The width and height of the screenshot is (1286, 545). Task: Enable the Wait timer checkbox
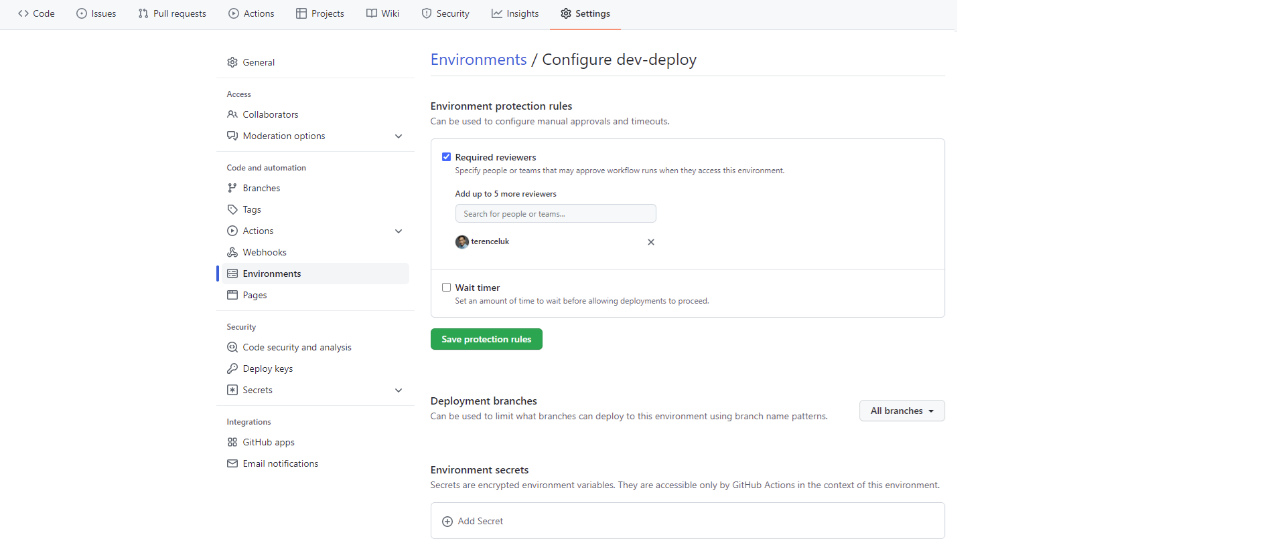pyautogui.click(x=446, y=288)
